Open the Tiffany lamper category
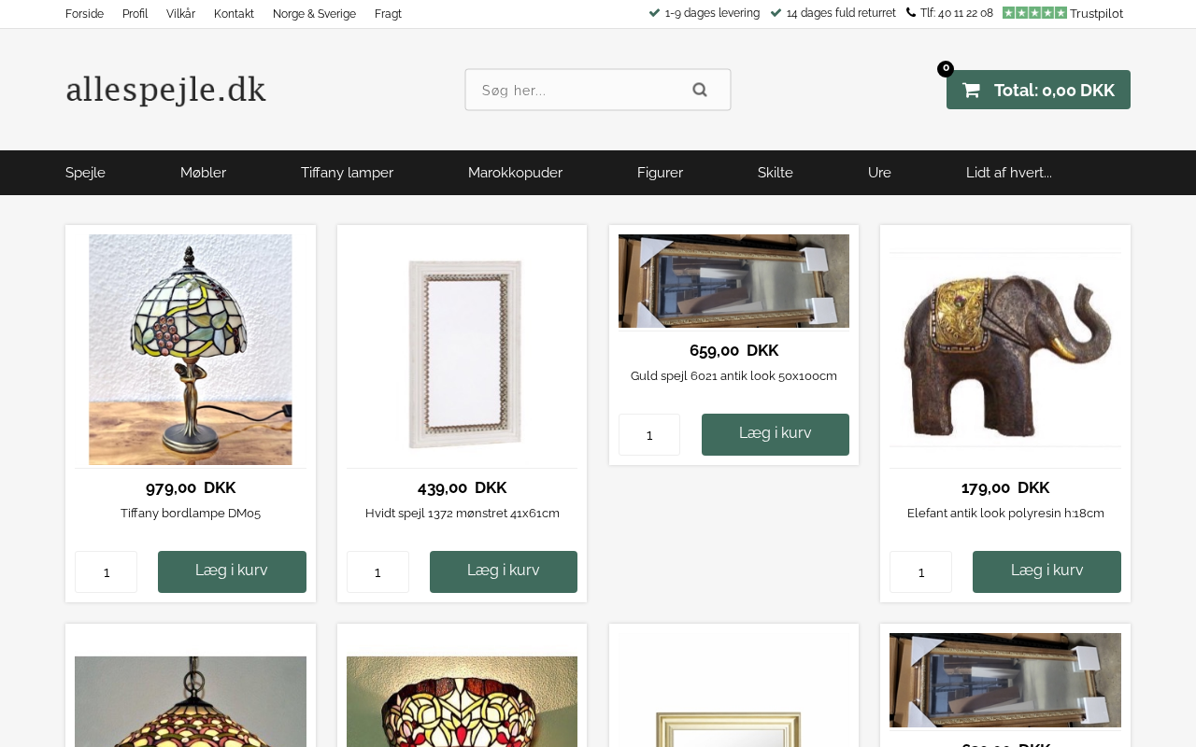 [347, 173]
